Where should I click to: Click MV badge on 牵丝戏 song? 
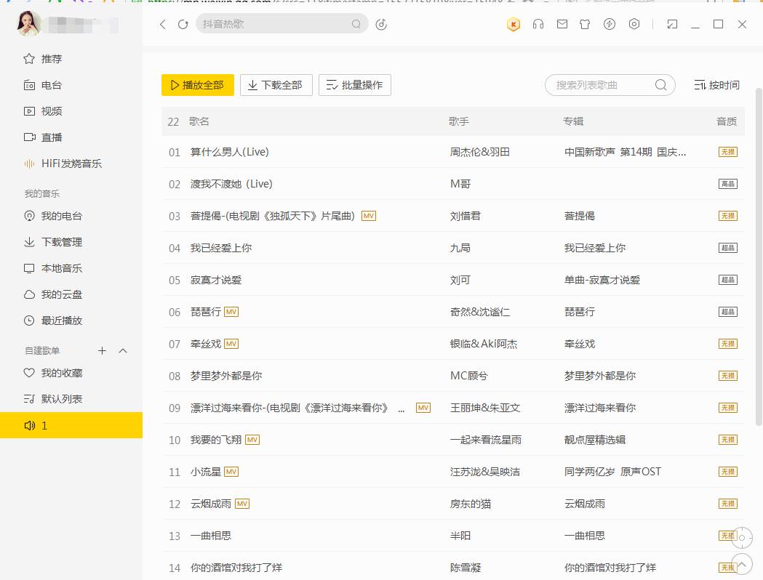tap(231, 344)
